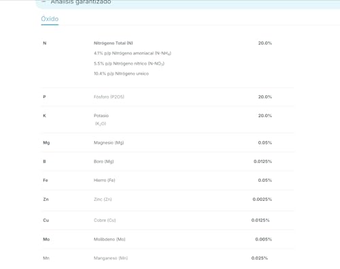
Task: Click the Molibdeno (Mo) row
Action: click(168, 239)
